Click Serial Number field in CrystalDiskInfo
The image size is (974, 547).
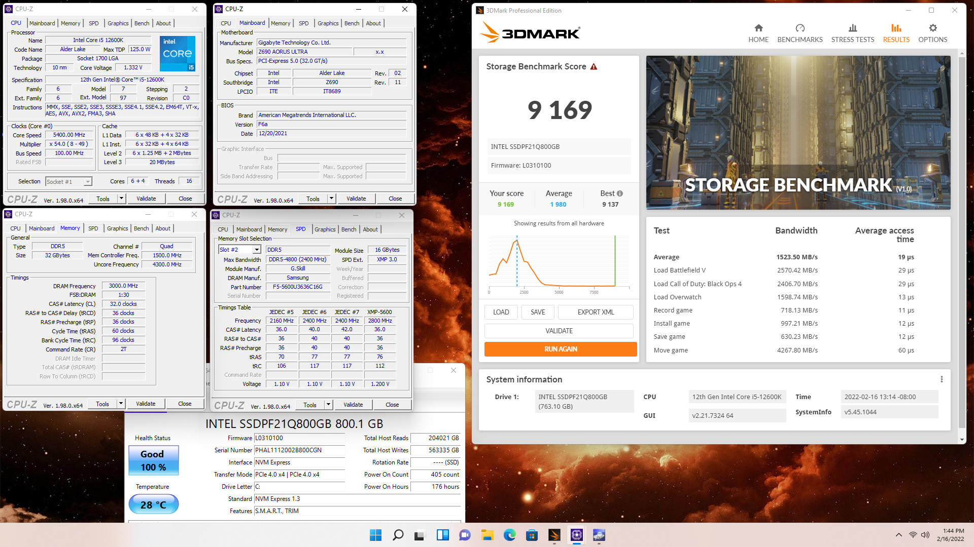tap(300, 450)
